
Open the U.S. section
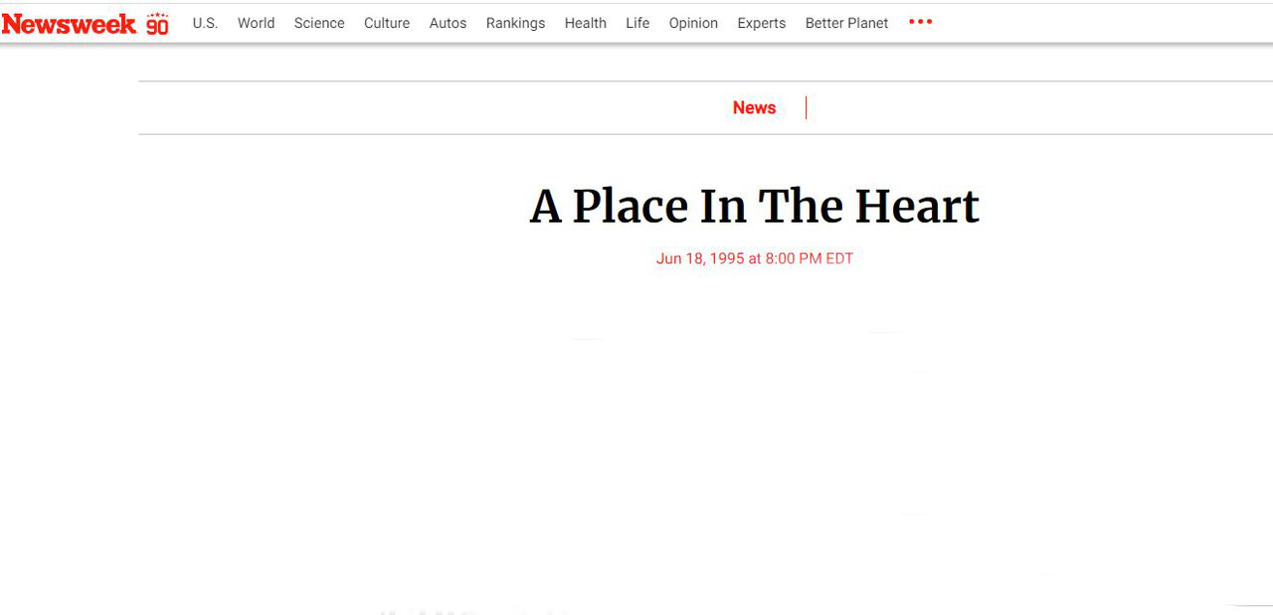point(205,23)
